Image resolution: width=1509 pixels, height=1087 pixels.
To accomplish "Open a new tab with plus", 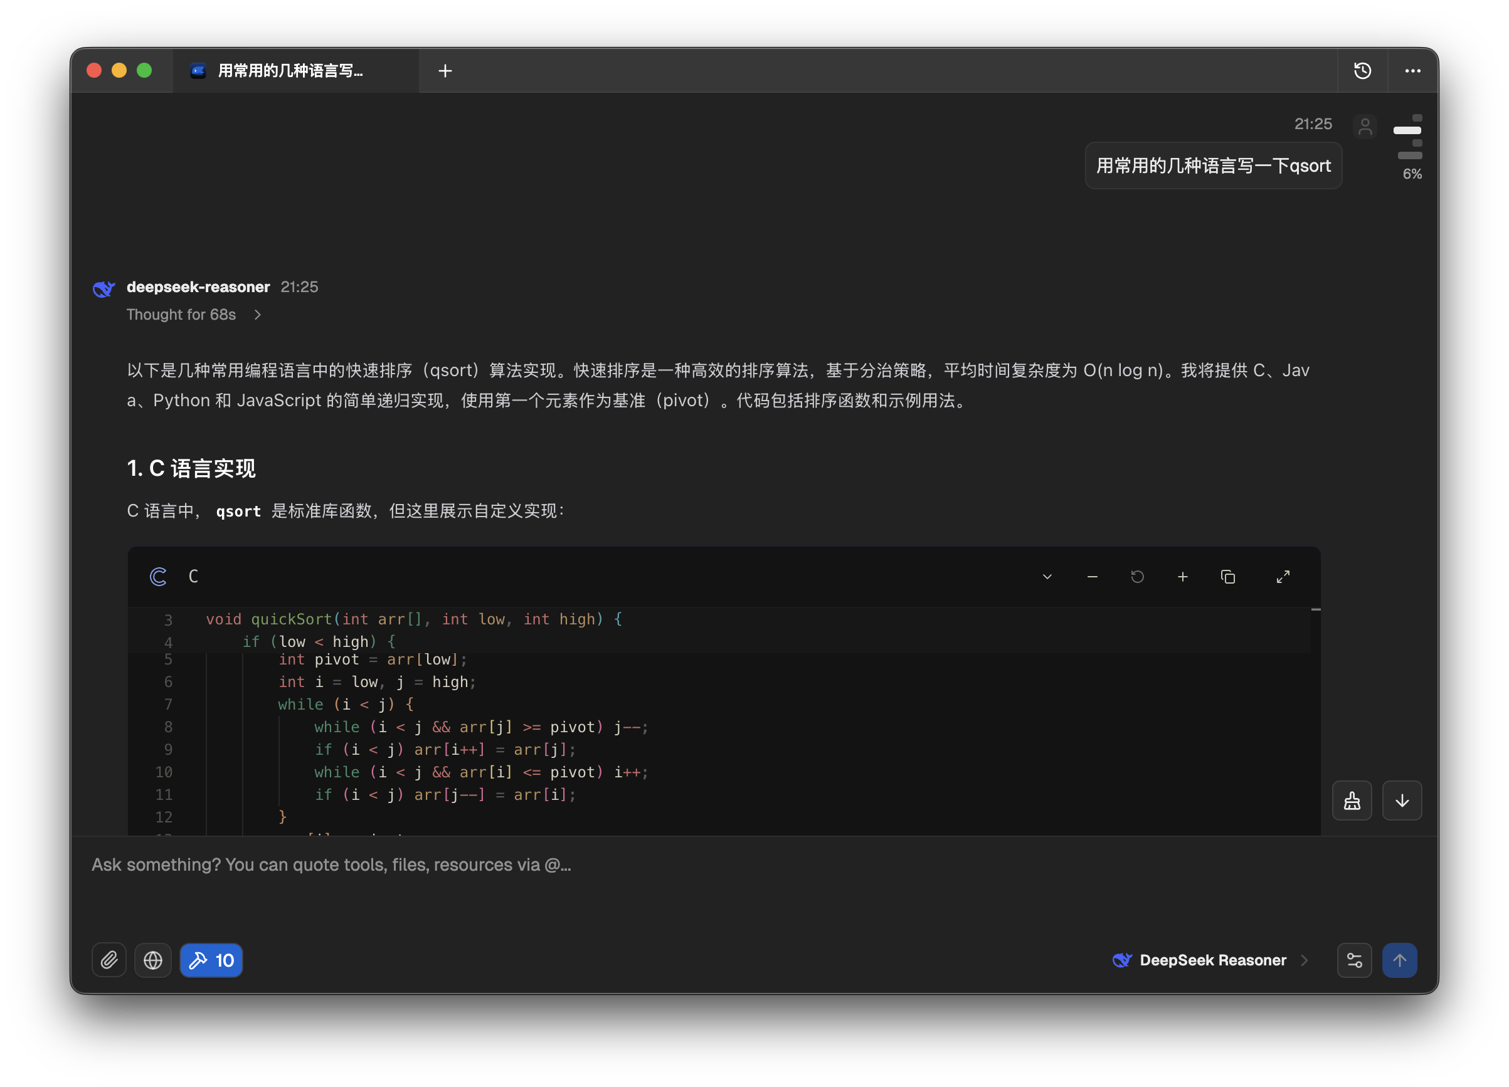I will (445, 70).
